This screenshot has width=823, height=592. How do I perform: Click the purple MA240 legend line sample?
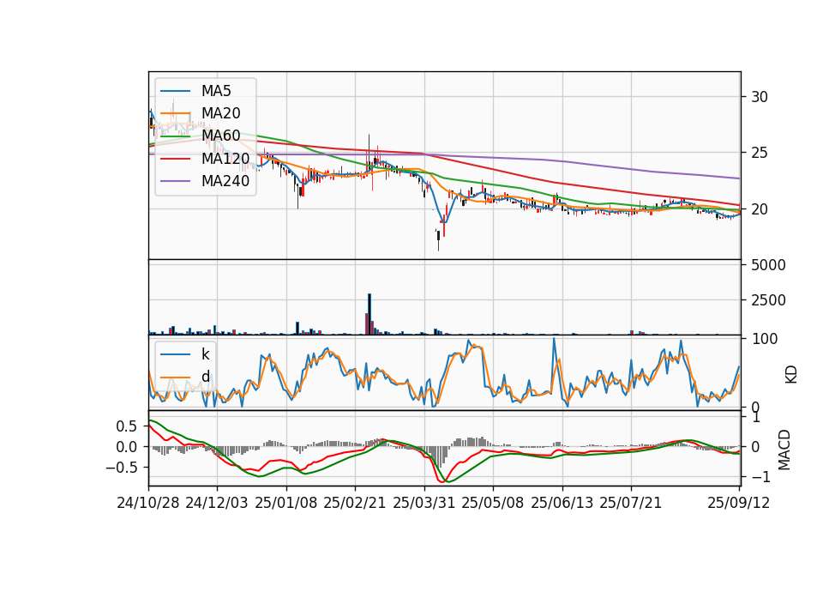pos(175,182)
